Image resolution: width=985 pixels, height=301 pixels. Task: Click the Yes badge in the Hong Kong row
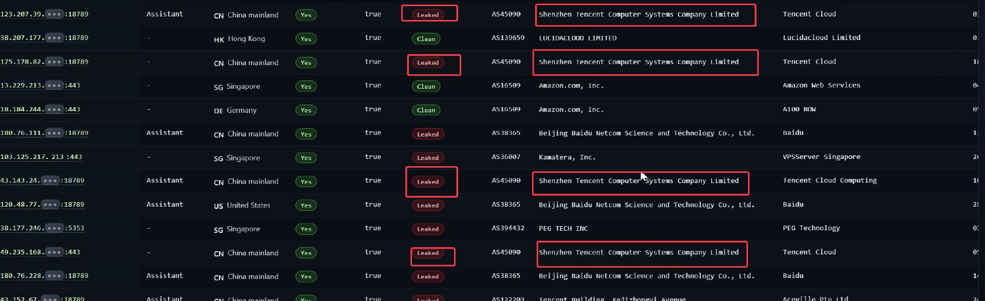(306, 39)
